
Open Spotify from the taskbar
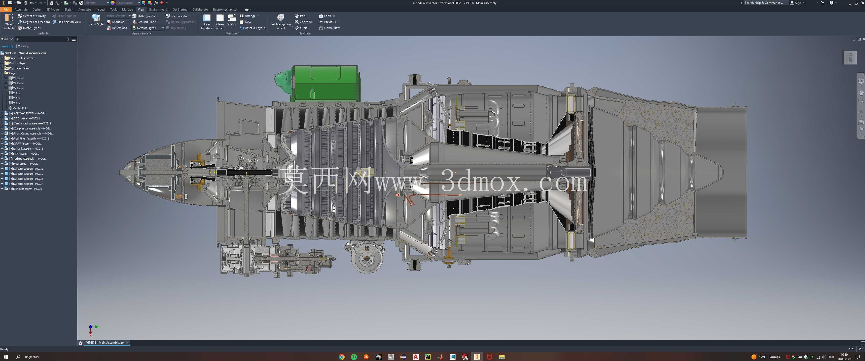point(354,357)
